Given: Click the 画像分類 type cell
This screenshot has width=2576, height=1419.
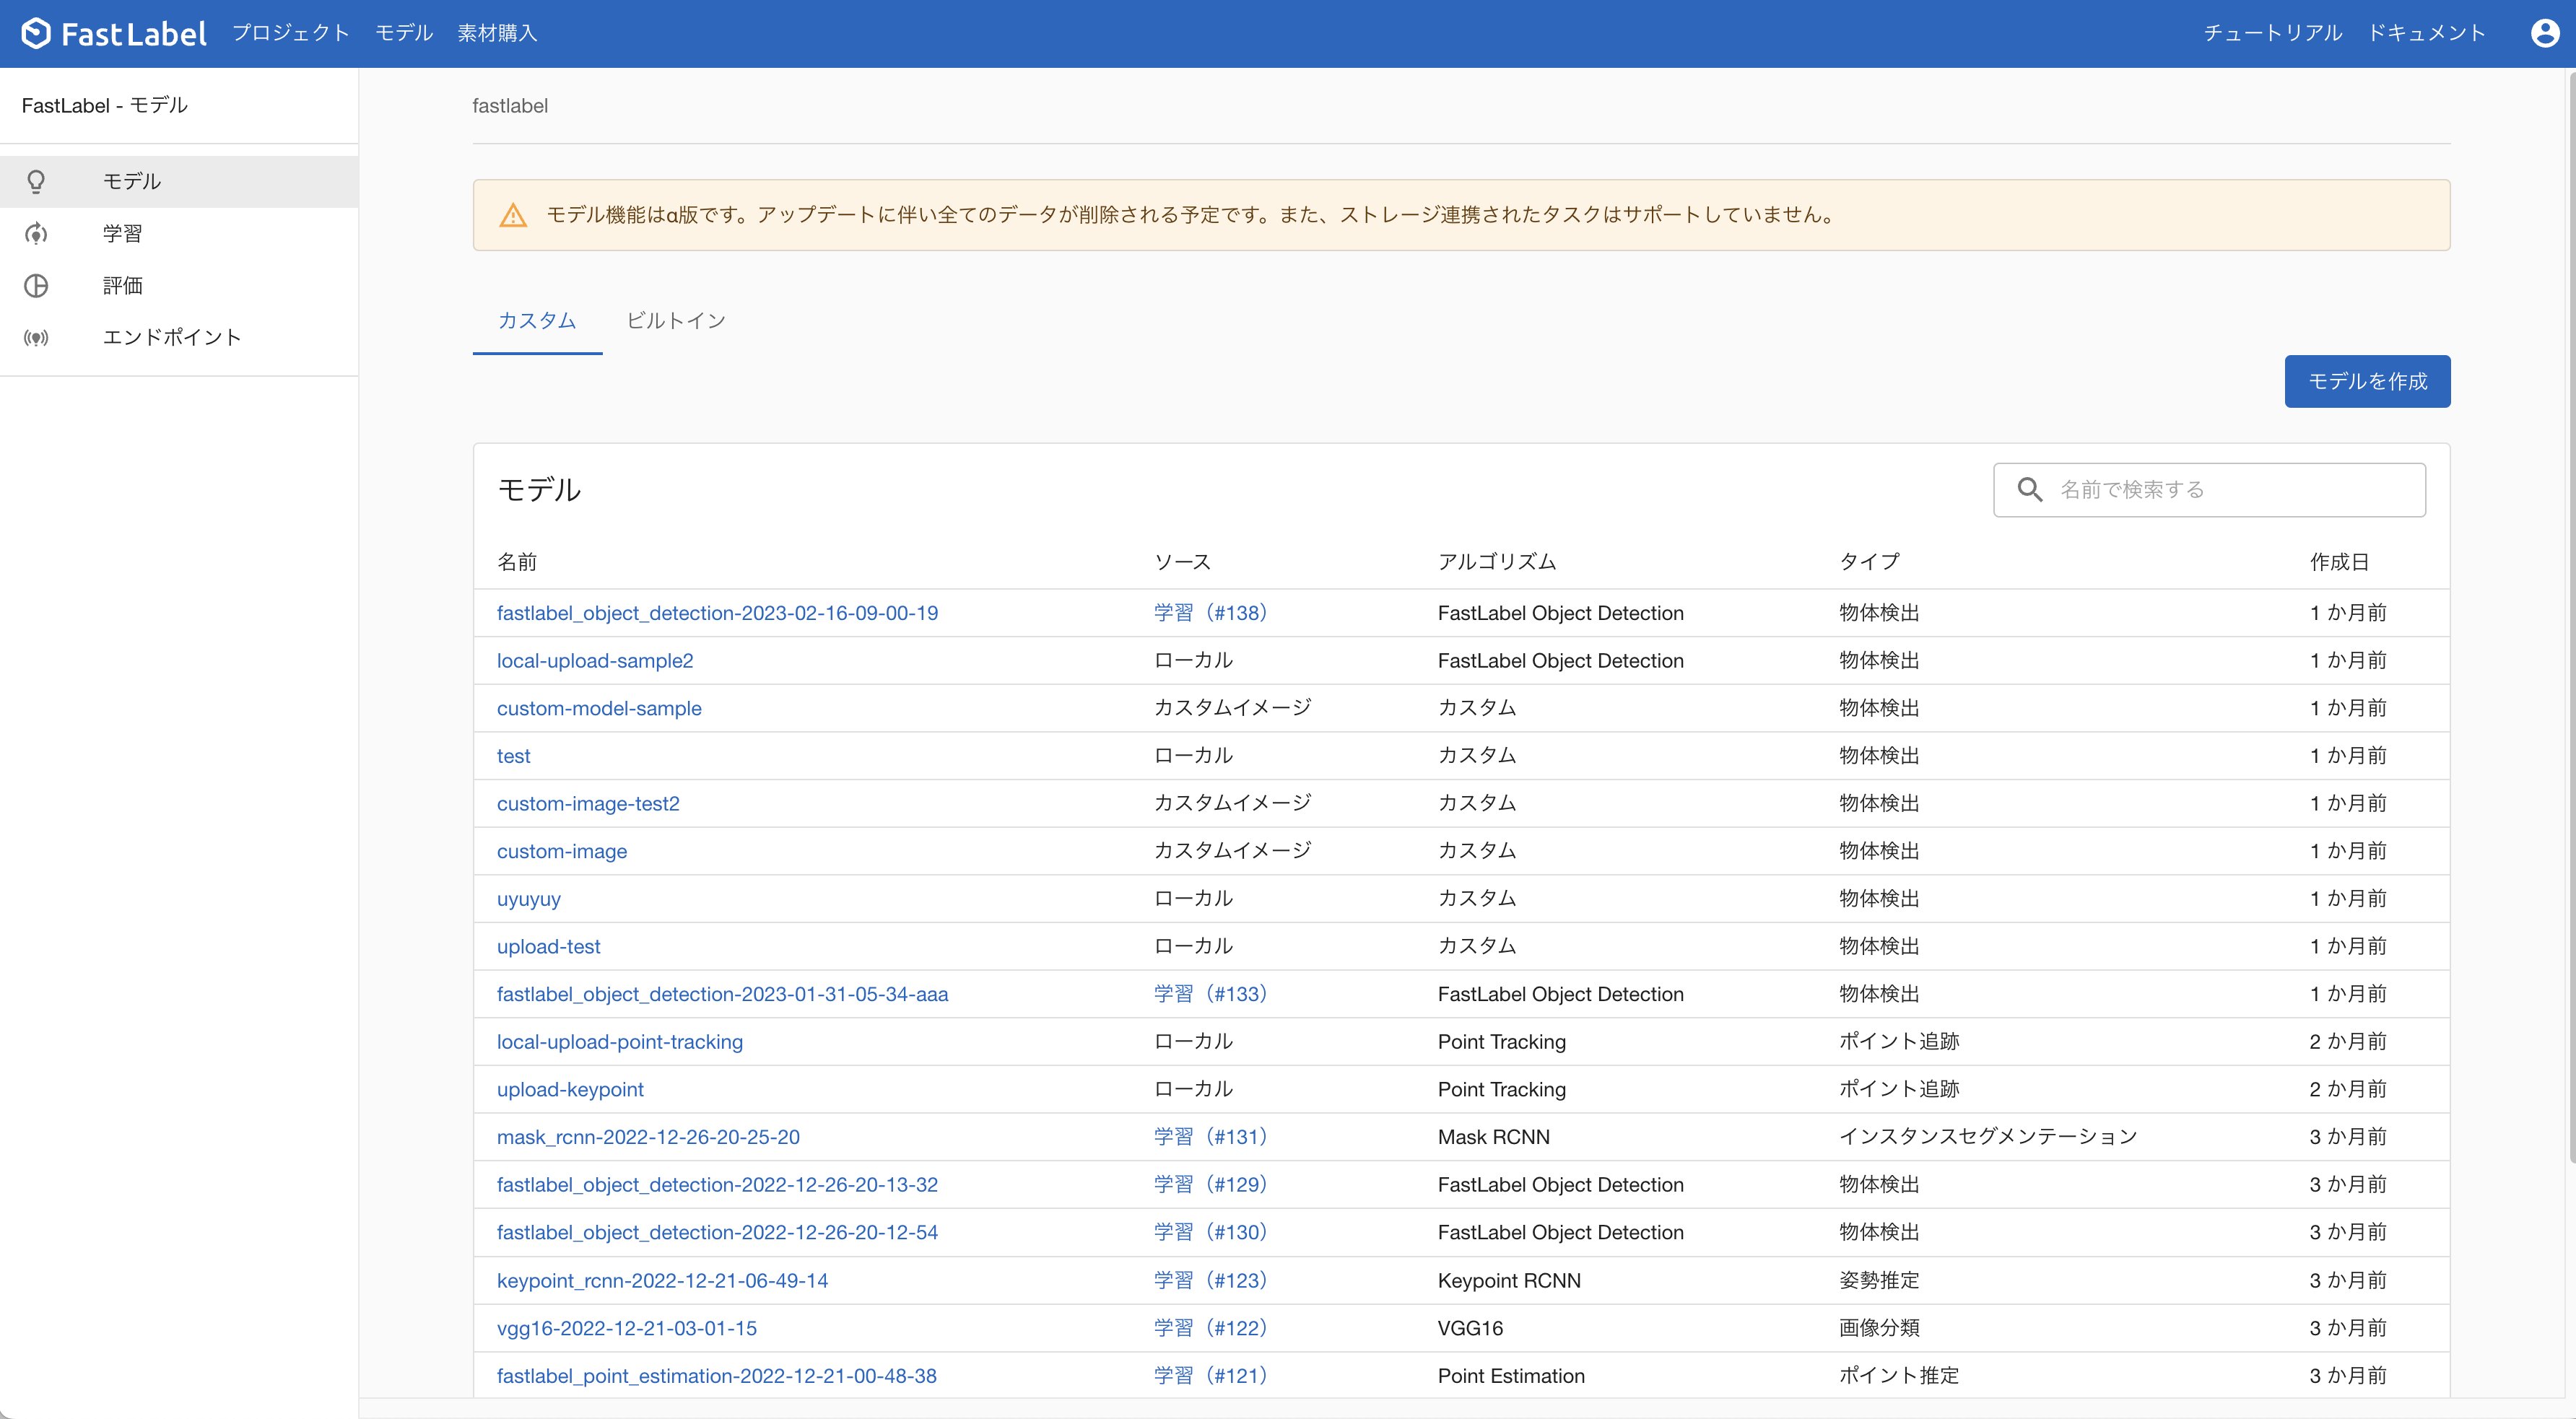Looking at the screenshot, I should click(x=1879, y=1329).
